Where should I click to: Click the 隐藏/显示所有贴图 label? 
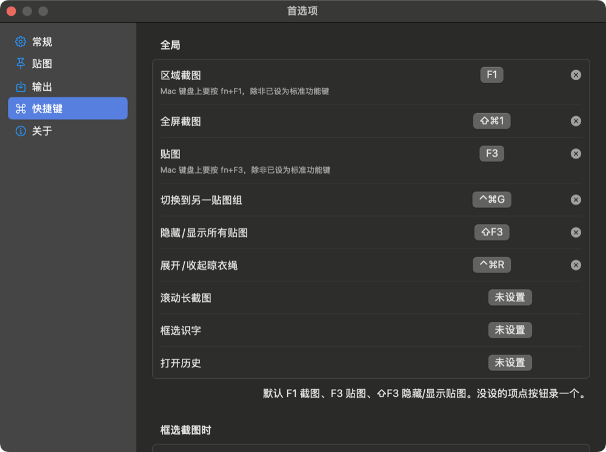click(x=204, y=233)
